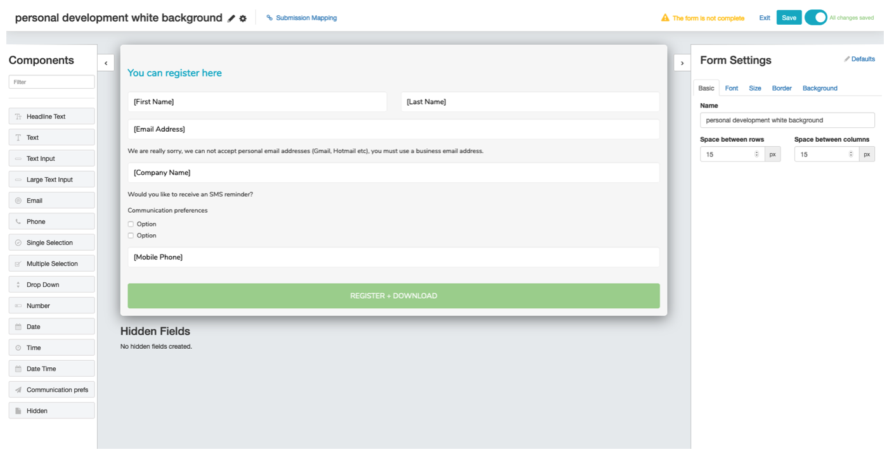The width and height of the screenshot is (887, 452).
Task: Click the warning triangle icon
Action: click(x=665, y=18)
